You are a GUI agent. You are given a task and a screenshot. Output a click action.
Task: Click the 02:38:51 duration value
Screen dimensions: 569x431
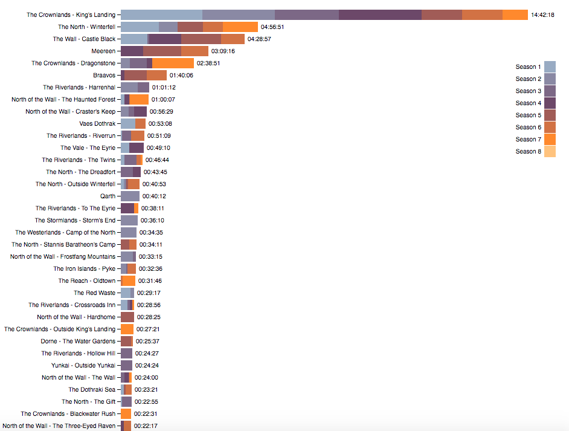point(208,63)
